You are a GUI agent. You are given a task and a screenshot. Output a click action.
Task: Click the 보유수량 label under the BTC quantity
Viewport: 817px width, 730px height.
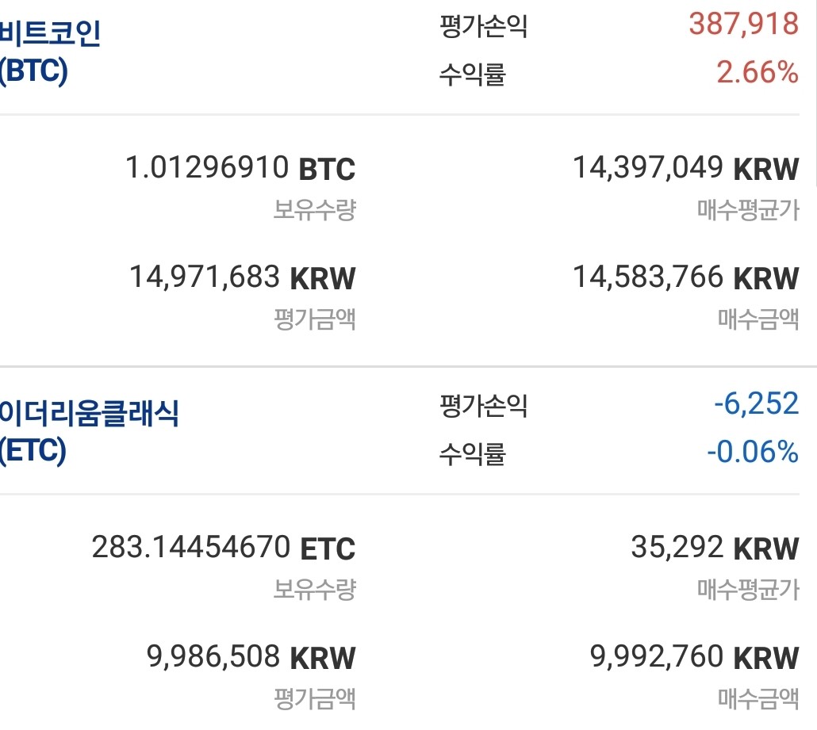click(x=315, y=210)
